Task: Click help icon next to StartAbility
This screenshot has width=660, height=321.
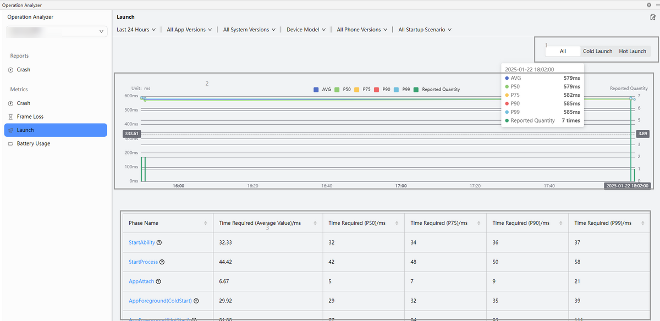Action: tap(159, 242)
